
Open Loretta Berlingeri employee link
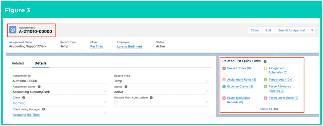pyautogui.click(x=130, y=46)
